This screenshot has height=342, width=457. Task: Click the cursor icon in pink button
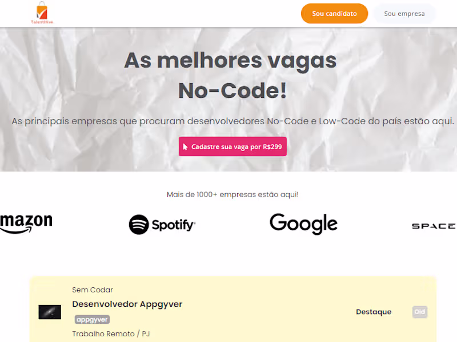click(185, 147)
